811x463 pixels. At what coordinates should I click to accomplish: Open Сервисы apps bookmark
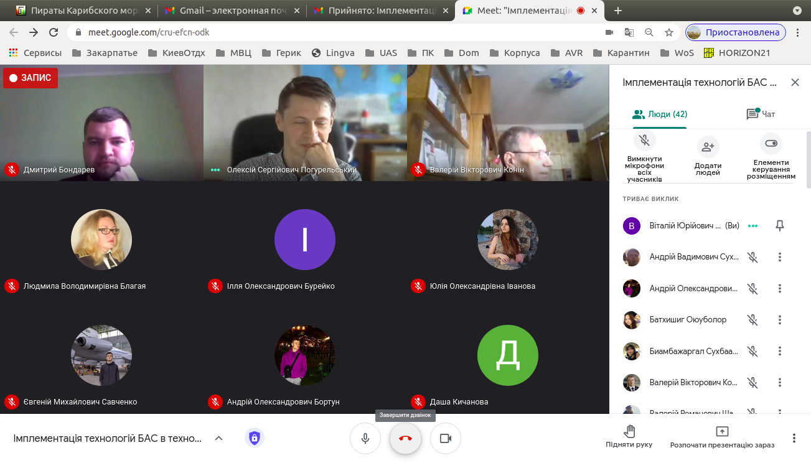(x=35, y=53)
